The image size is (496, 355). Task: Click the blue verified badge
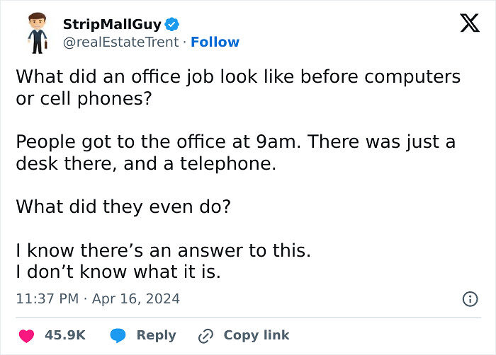point(172,25)
